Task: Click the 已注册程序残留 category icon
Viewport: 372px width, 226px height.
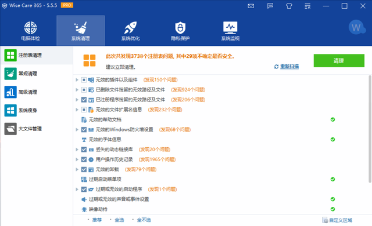Action: pyautogui.click(x=91, y=100)
